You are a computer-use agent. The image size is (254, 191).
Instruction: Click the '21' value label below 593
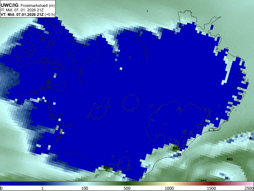(179, 154)
